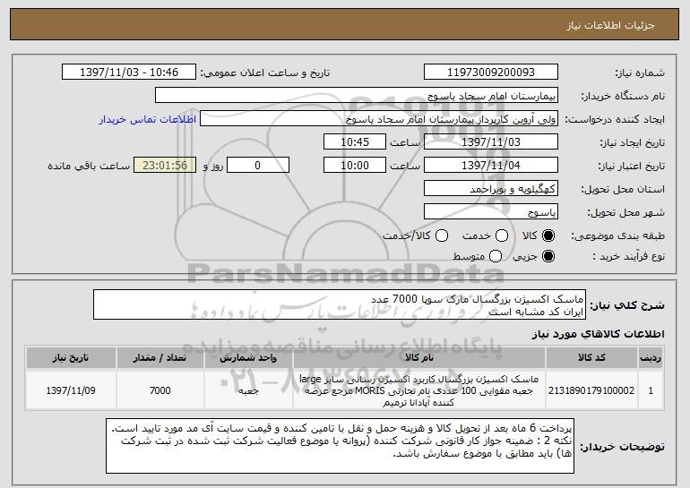This screenshot has width=690, height=488.
Task: Click the row number 1 cell
Action: click(651, 390)
